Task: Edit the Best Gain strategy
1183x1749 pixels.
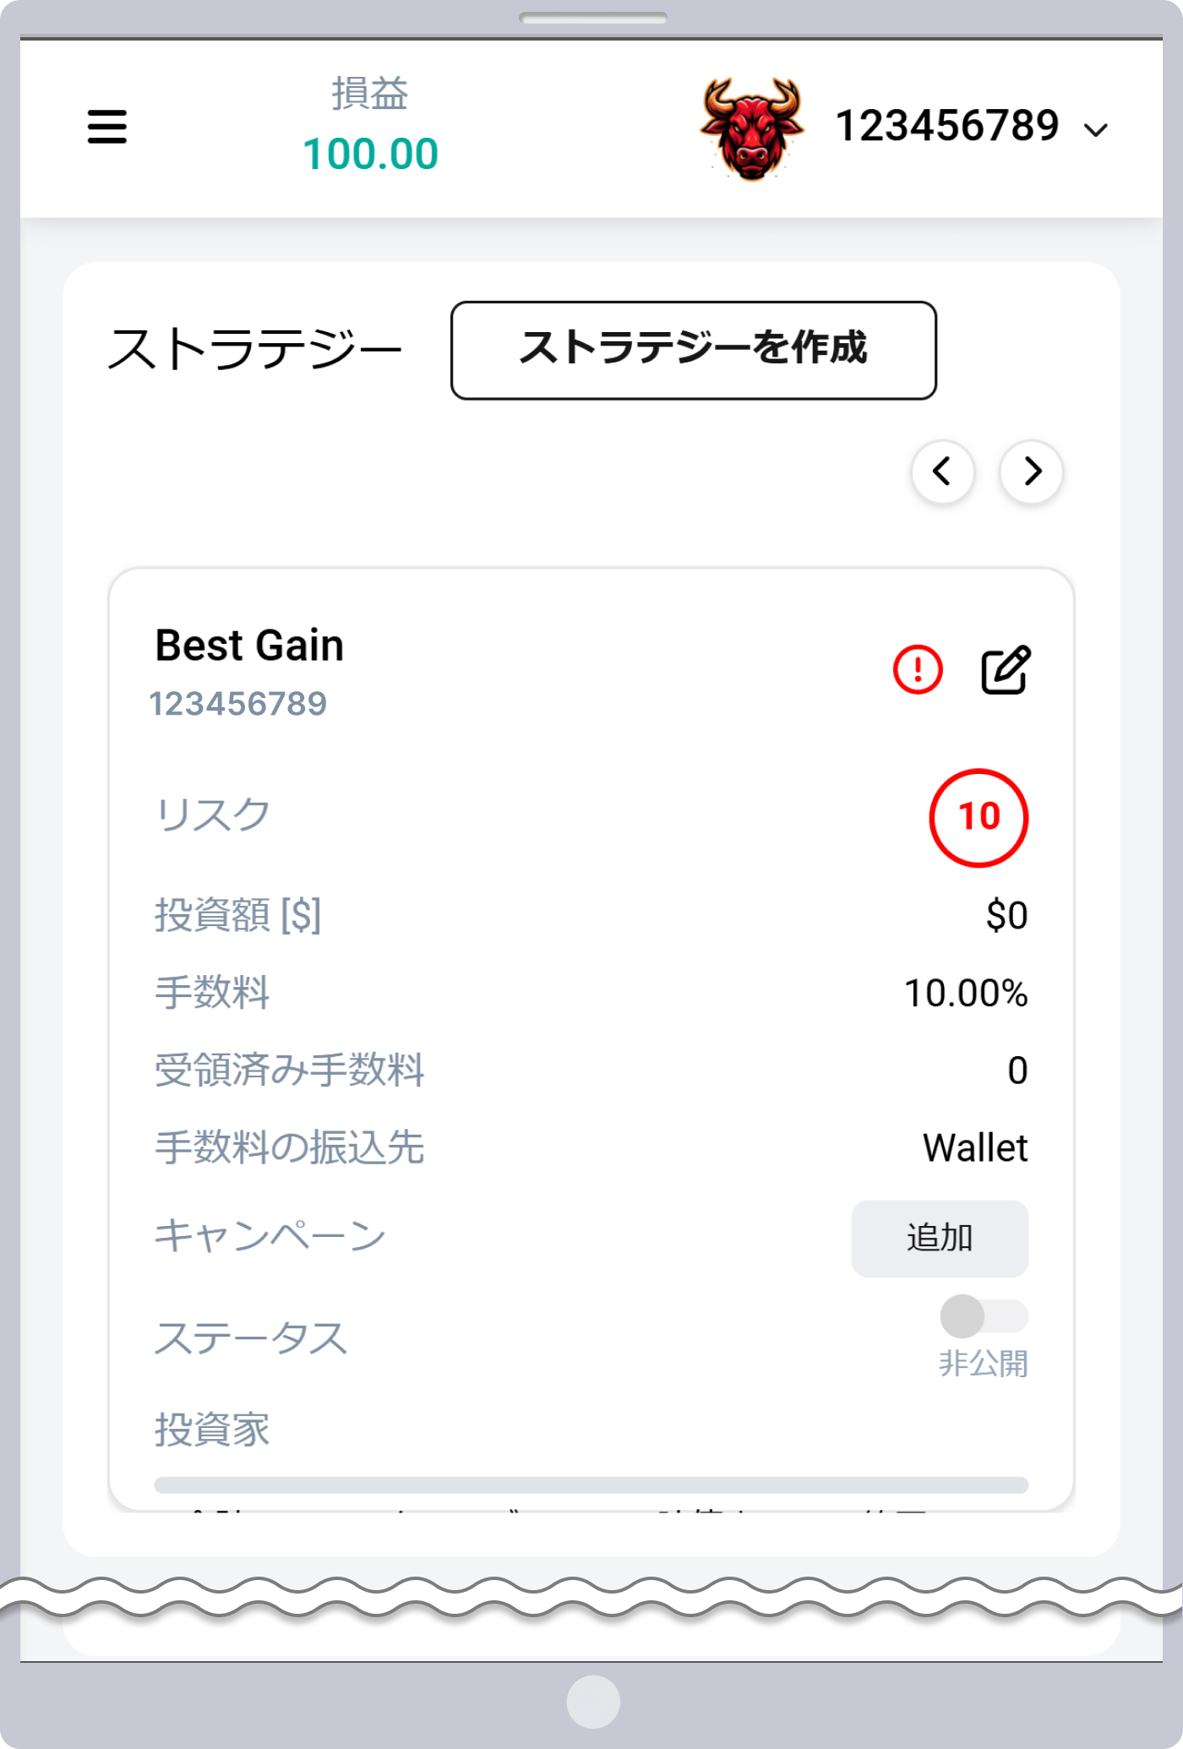Action: (x=1005, y=670)
